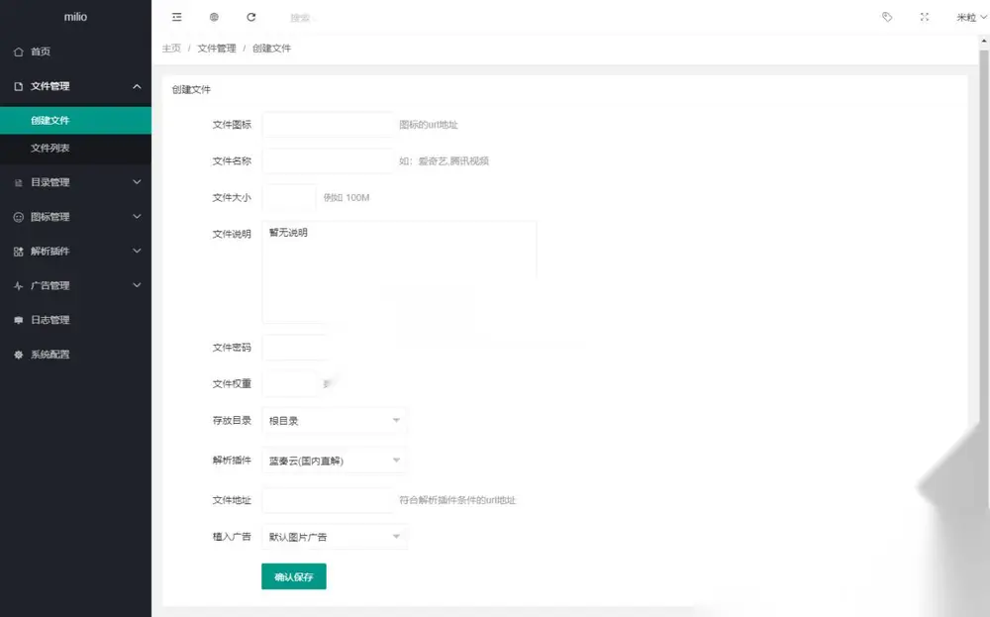Open the tag icon in header
The width and height of the screenshot is (990, 617).
pyautogui.click(x=887, y=17)
